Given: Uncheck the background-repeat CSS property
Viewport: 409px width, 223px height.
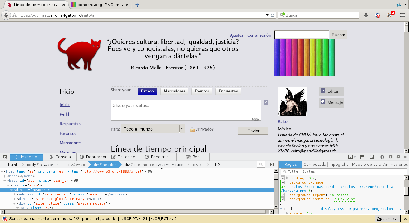Looking at the screenshot, I should 283,195.
